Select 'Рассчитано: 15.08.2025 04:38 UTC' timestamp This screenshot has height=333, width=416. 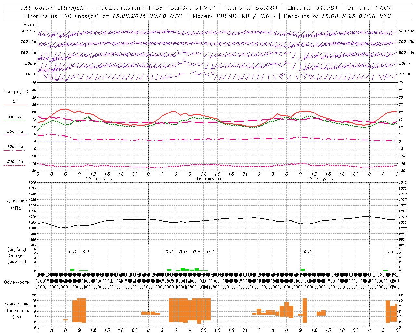click(x=337, y=16)
